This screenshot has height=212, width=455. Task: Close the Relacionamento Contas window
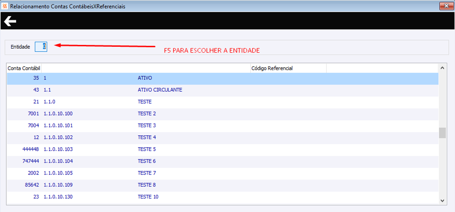(x=446, y=6)
